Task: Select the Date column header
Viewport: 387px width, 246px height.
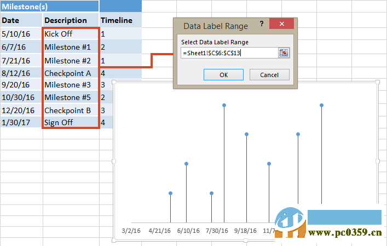Action: [21, 20]
